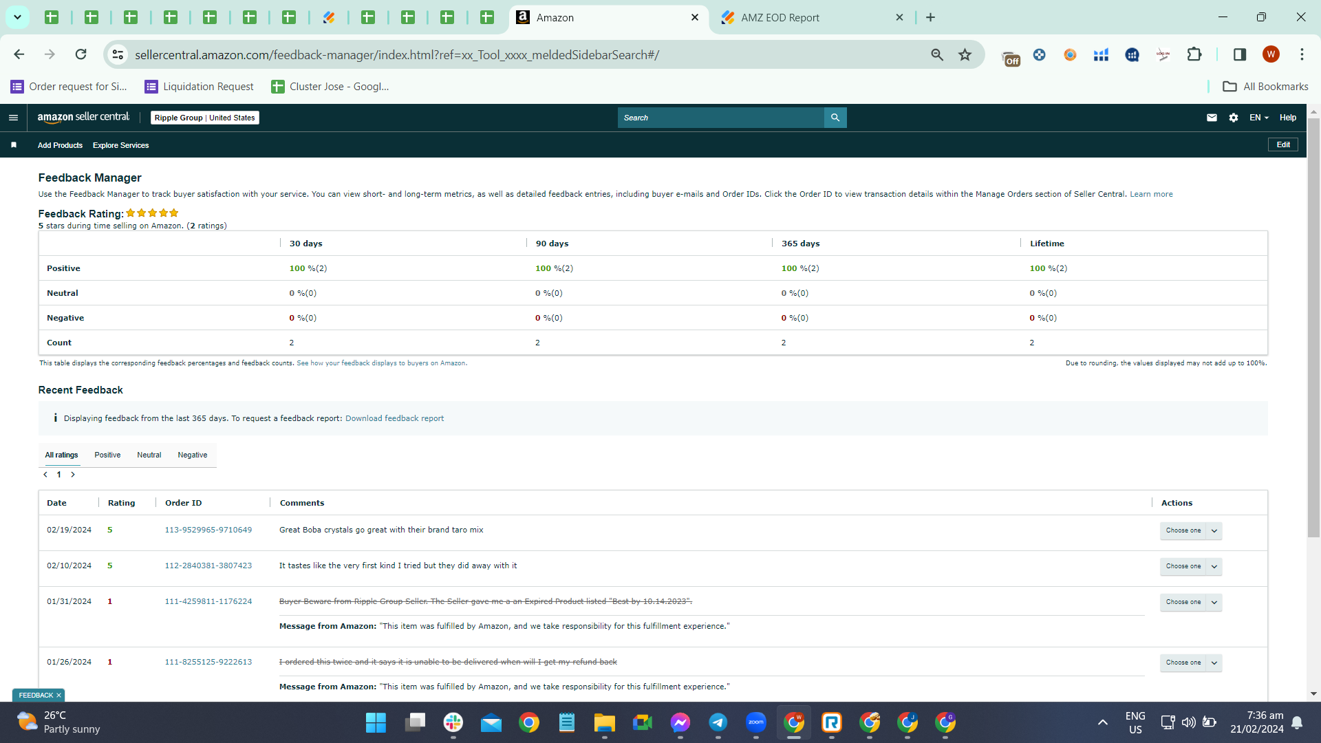Switch to the Negative feedback tab
1321x743 pixels.
click(x=193, y=455)
